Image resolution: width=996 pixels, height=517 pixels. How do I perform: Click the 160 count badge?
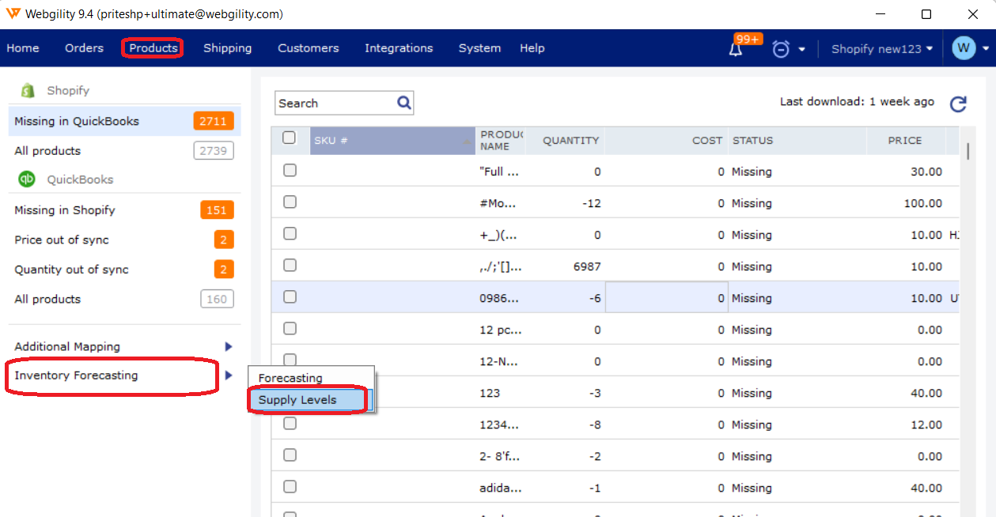coord(217,299)
